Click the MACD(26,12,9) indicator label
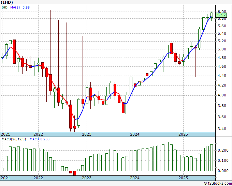The image size is (232, 186). [x=14, y=139]
